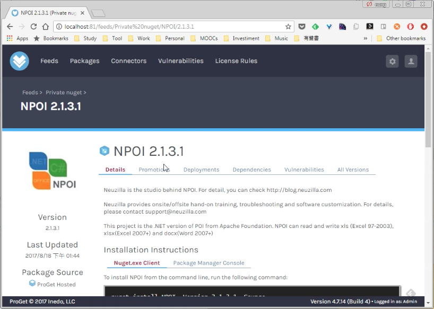Open the Tool bookmarks folder
This screenshot has height=309, width=434.
112,38
